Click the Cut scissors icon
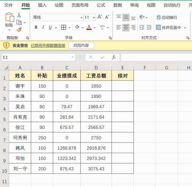The width and height of the screenshot is (192, 187). point(19,15)
